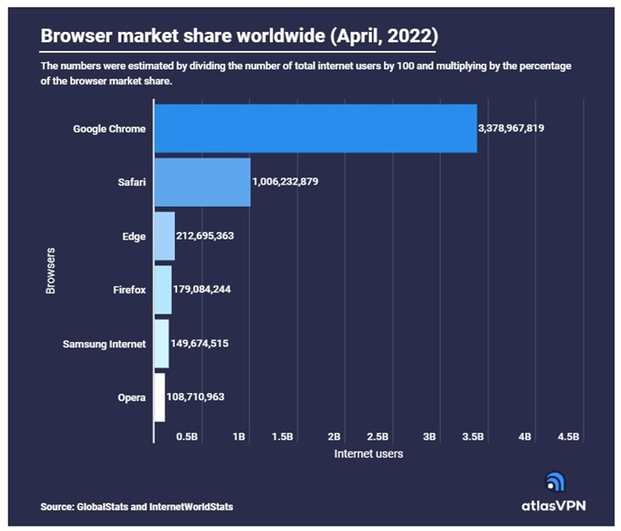Click the Safari bar
The image size is (621, 531).
[x=203, y=182]
